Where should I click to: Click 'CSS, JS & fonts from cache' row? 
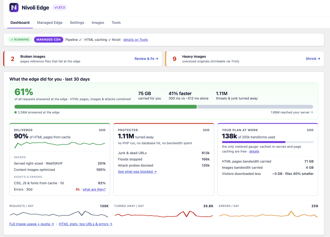[x=60, y=183]
